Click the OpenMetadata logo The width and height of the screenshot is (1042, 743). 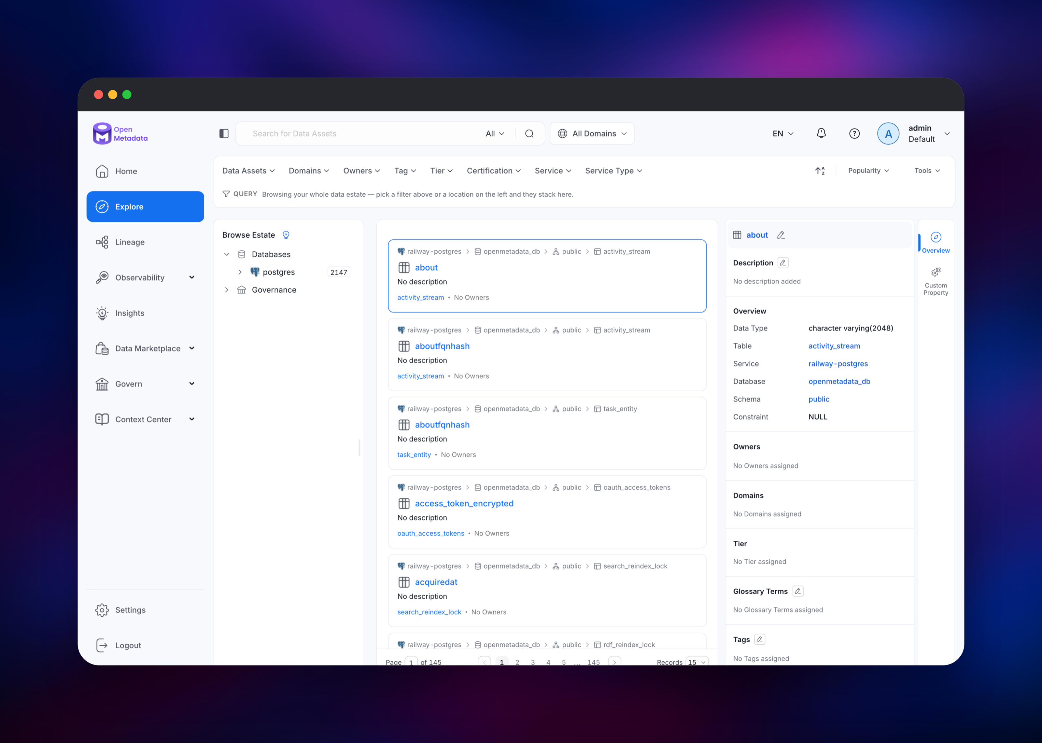point(120,133)
